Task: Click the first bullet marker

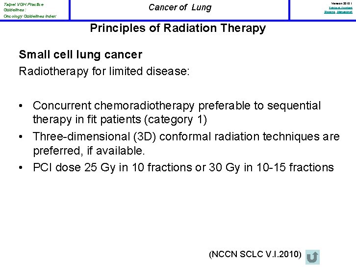Action: click(x=24, y=106)
